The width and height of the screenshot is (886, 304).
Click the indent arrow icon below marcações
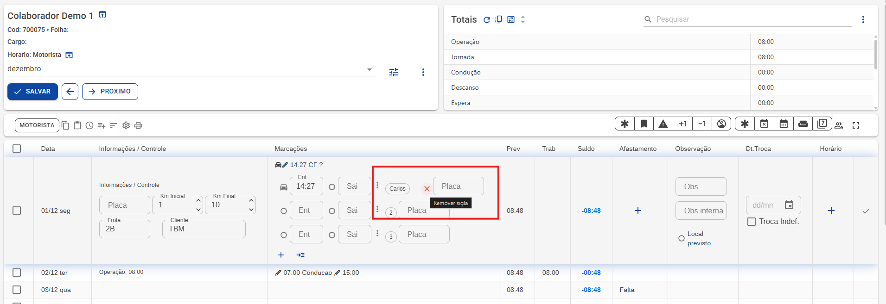click(300, 255)
